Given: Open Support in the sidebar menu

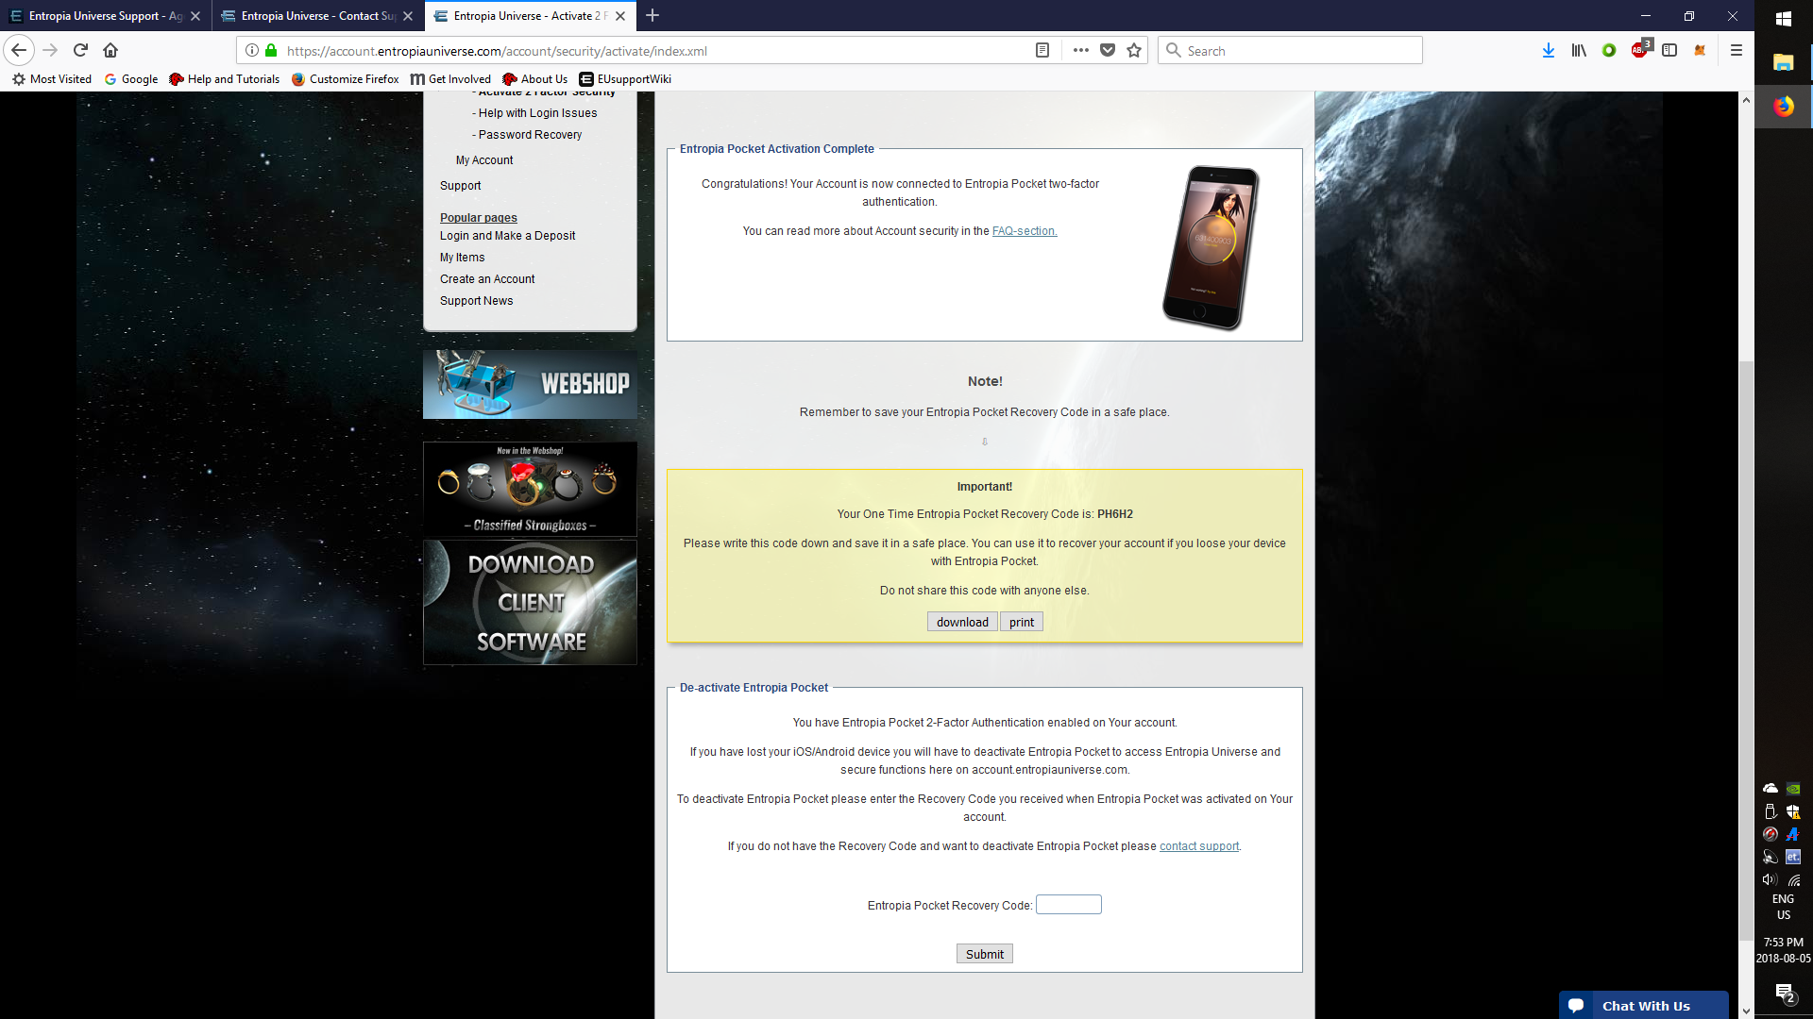Looking at the screenshot, I should pyautogui.click(x=460, y=186).
